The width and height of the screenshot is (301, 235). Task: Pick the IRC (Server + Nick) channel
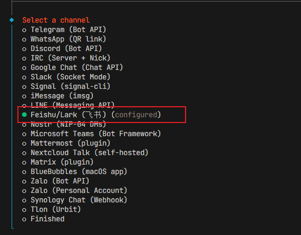click(x=66, y=58)
